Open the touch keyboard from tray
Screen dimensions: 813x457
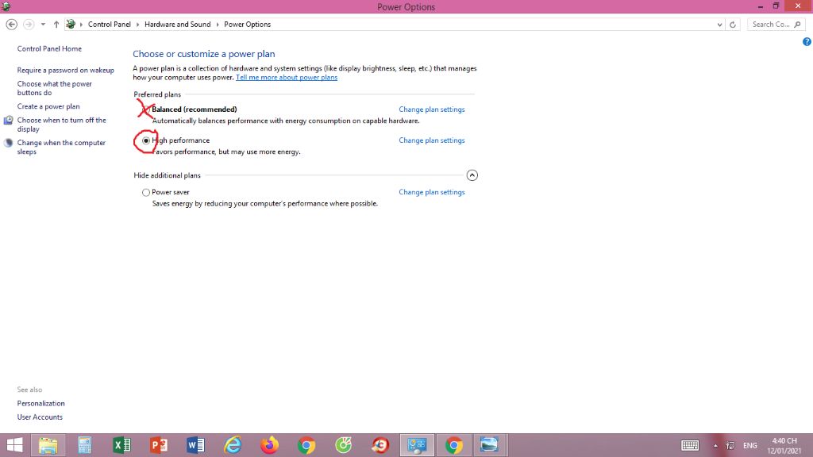[690, 446]
